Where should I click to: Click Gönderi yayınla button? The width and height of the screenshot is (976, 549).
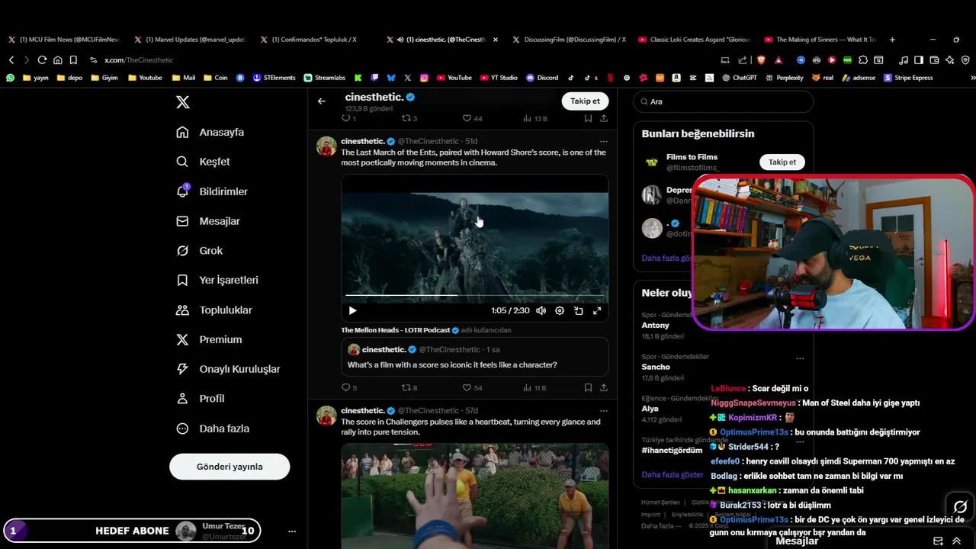(x=230, y=467)
